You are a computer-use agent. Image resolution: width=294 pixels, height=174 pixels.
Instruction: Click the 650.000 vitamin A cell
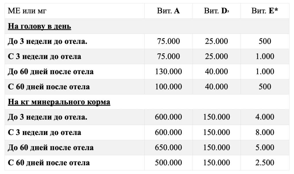coord(168,148)
